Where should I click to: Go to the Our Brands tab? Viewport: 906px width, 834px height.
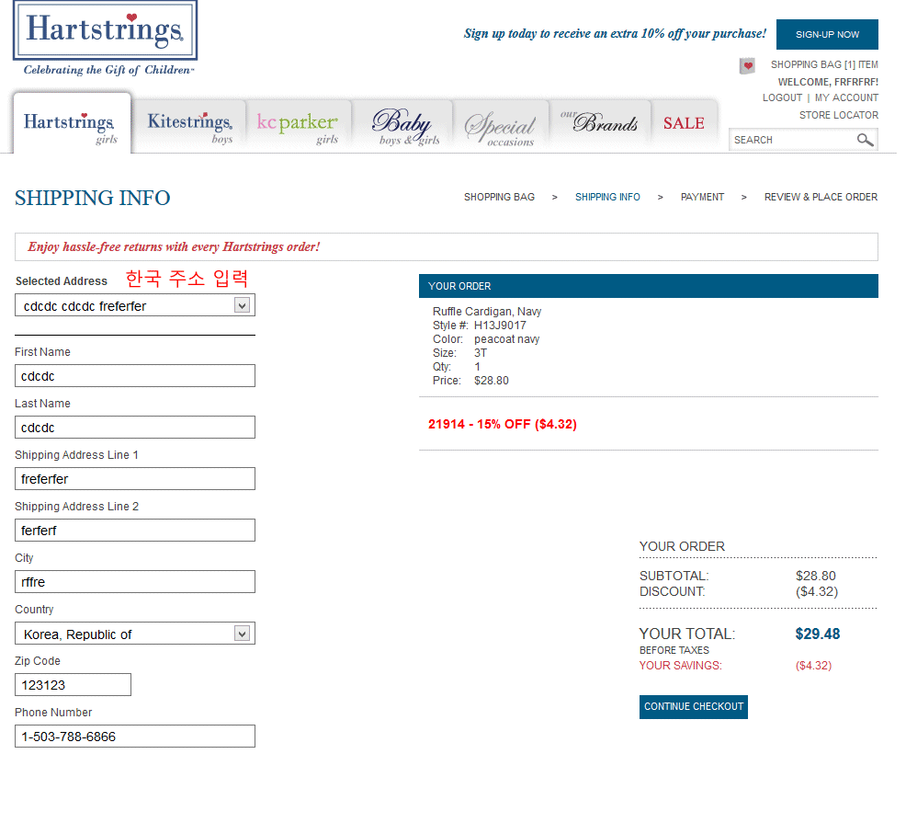(x=599, y=124)
